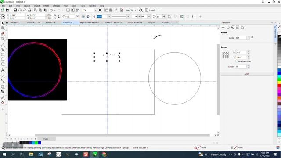Open the zoom level dropdown
This screenshot has height=158, width=281.
tap(95, 10)
